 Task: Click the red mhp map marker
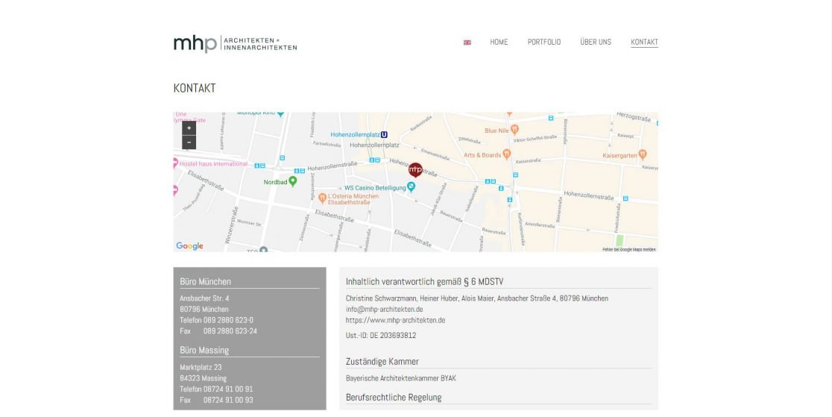tap(415, 169)
